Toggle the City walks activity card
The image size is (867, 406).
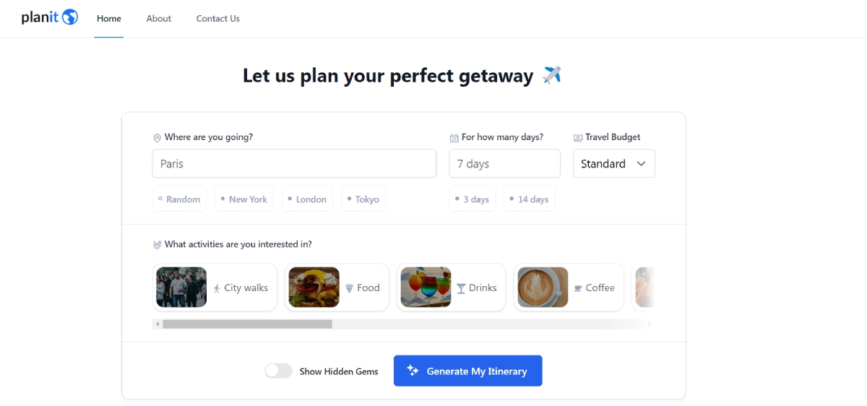click(215, 288)
